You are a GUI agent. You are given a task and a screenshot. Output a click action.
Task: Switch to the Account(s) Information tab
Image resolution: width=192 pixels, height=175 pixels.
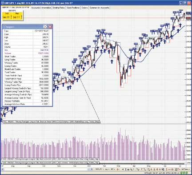pos(41,8)
